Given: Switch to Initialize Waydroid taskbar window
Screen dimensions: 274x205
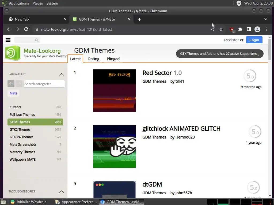Looking at the screenshot, I should pos(29,202).
